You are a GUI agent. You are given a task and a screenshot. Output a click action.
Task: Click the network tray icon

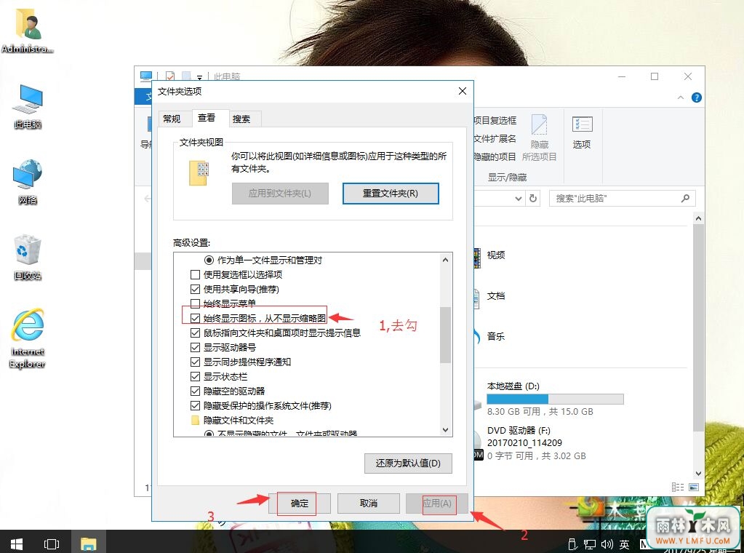coord(590,544)
